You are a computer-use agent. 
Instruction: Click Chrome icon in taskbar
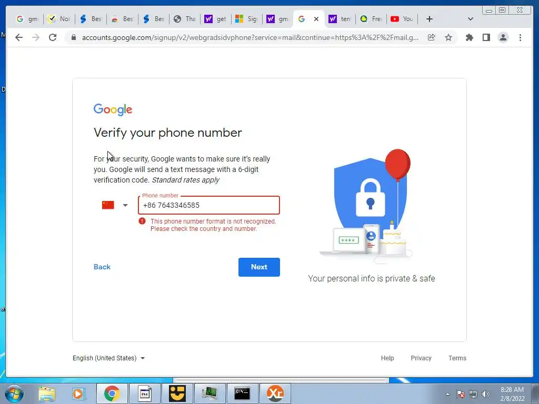[112, 393]
